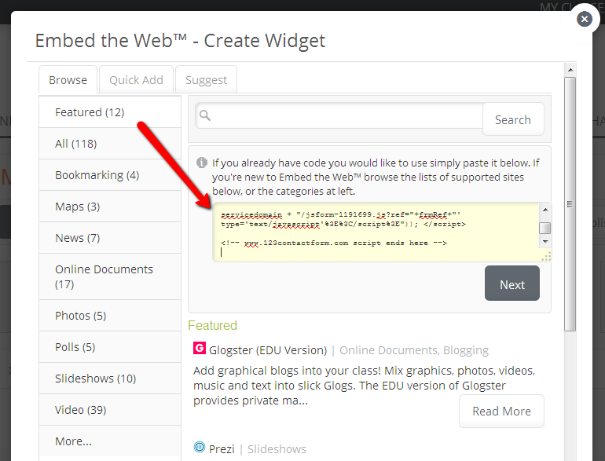Viewport: 605px width, 461px height.
Task: Select the All (118) category
Action: point(110,144)
